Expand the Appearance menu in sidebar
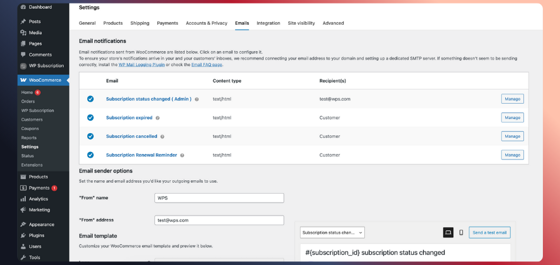 tap(41, 224)
